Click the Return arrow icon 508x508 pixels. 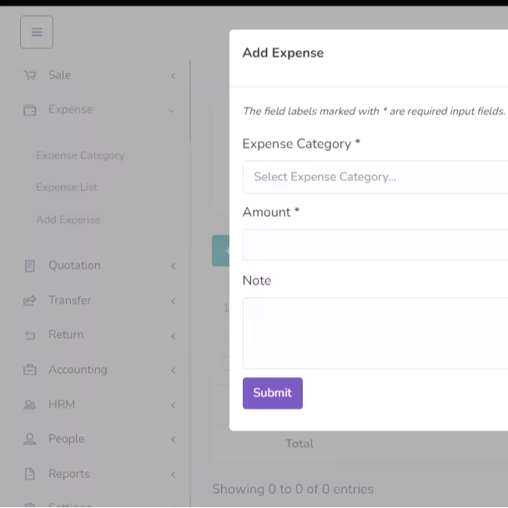[30, 335]
